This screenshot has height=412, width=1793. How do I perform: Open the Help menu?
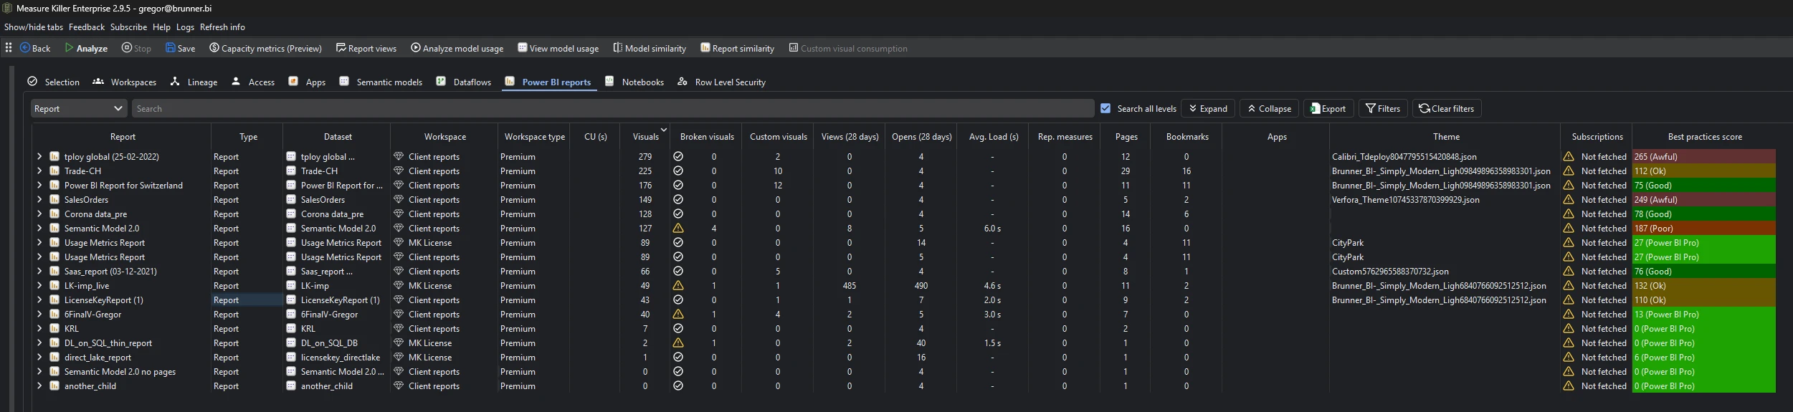(161, 27)
